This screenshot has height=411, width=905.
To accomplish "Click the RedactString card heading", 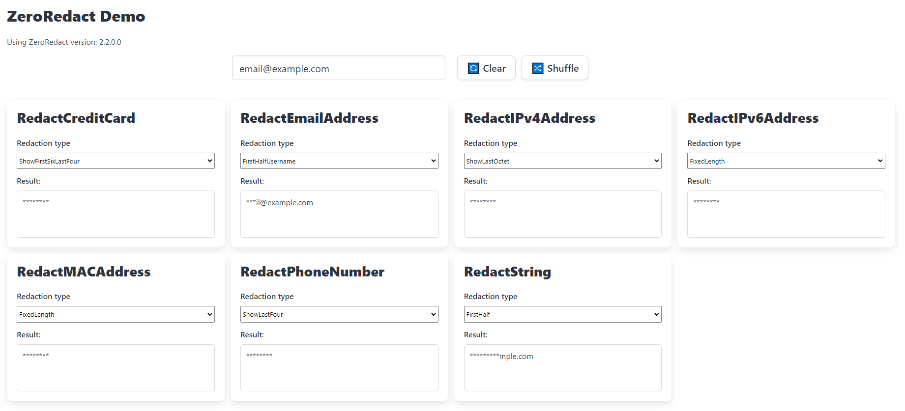I will click(507, 272).
